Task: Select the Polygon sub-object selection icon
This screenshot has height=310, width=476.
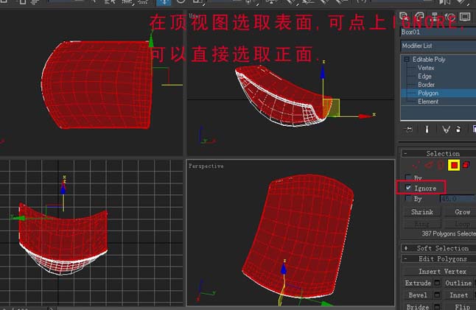Action: 454,165
